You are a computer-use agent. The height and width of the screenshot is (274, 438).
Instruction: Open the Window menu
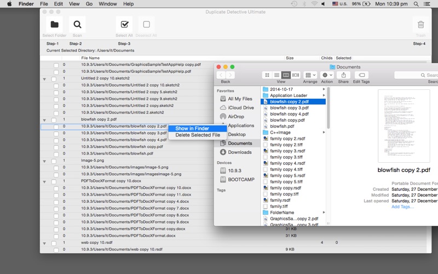point(107,4)
